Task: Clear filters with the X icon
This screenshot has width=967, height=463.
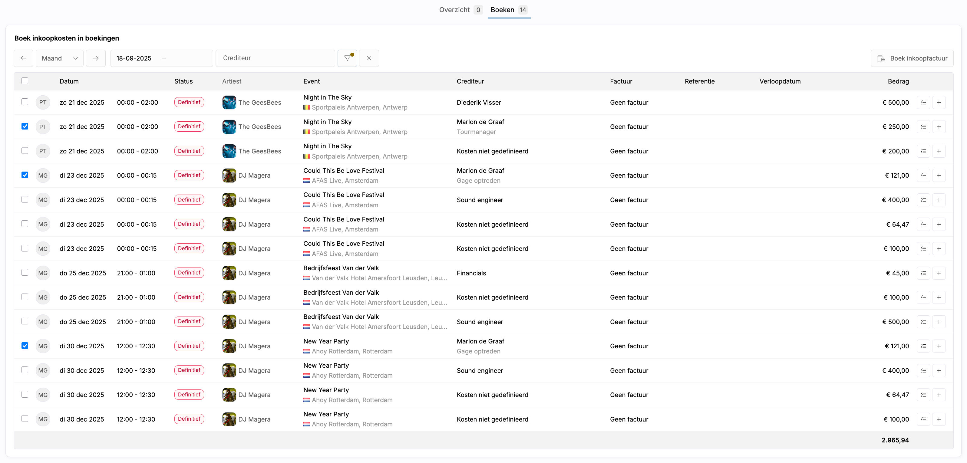Action: [x=369, y=58]
